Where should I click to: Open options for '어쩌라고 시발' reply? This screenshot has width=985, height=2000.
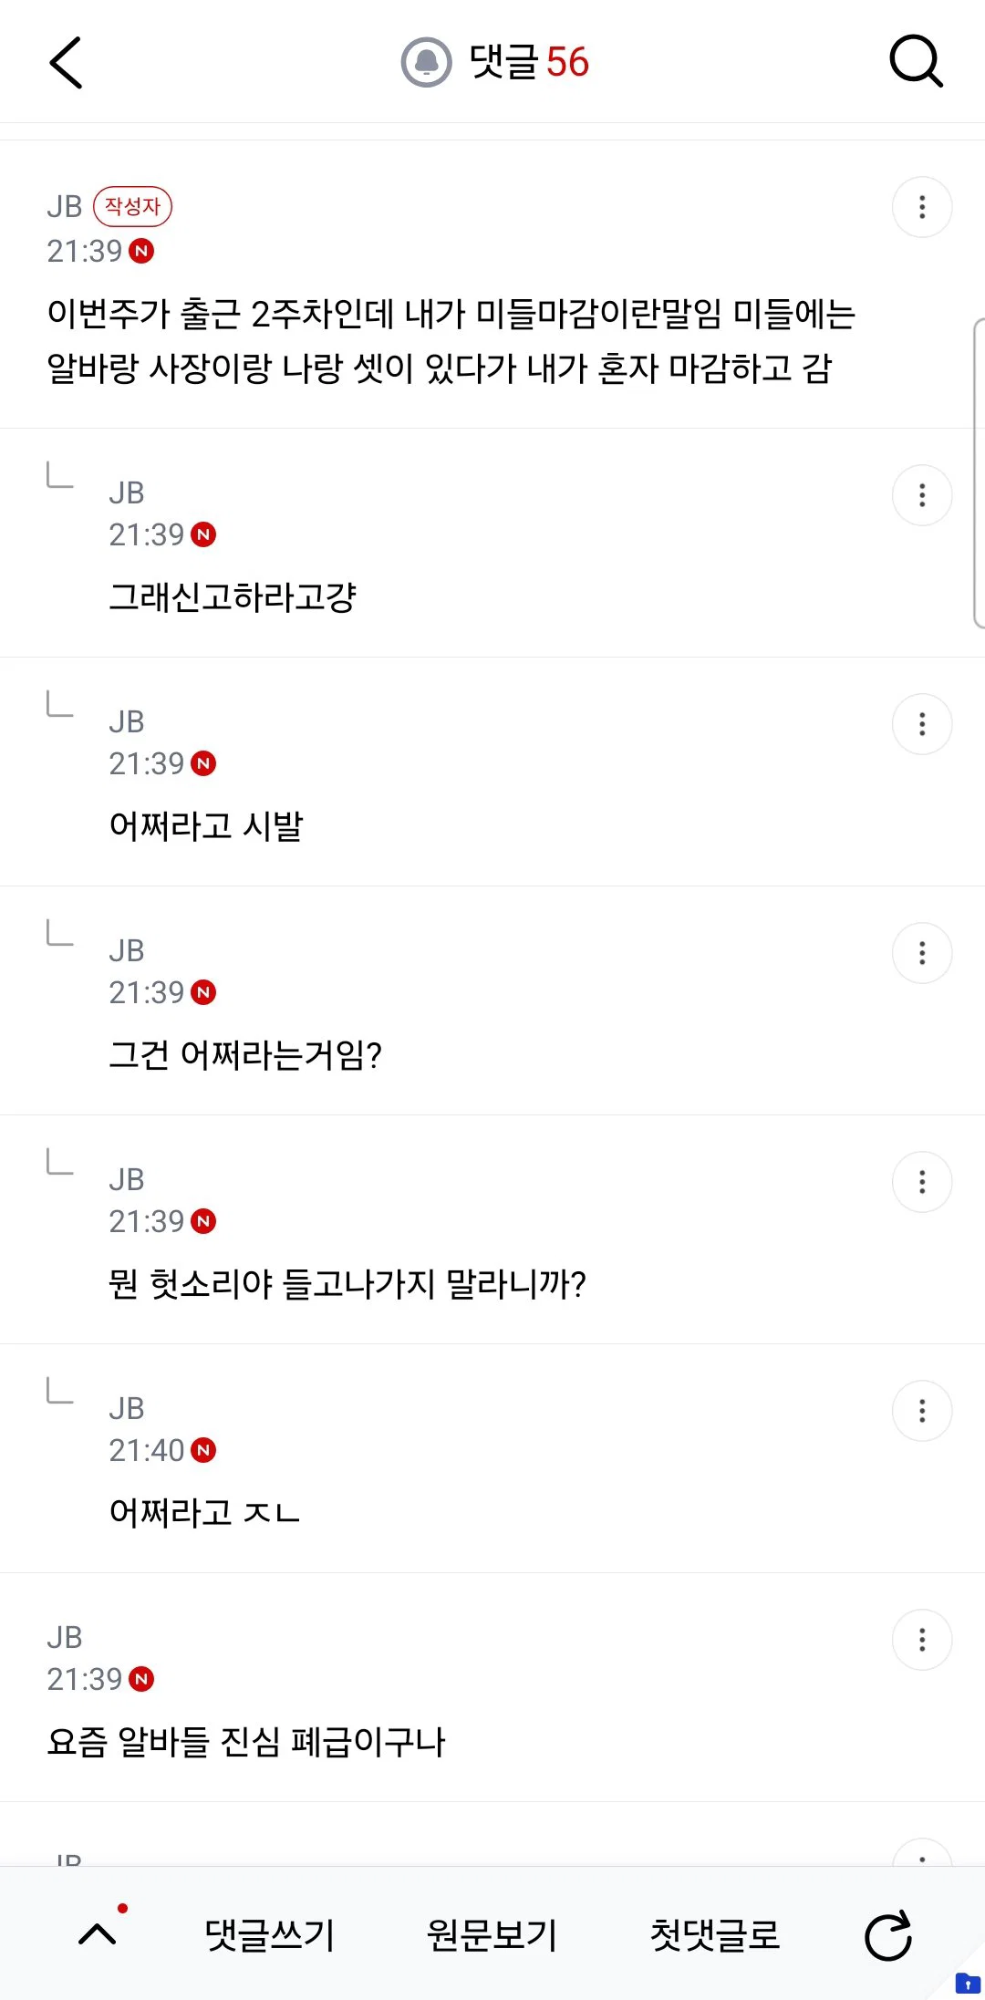click(x=922, y=724)
